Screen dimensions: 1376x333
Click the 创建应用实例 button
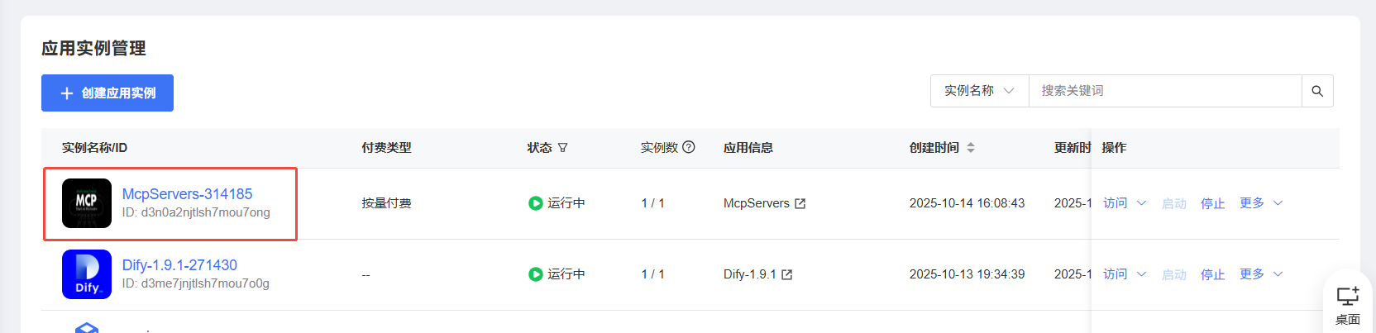107,93
